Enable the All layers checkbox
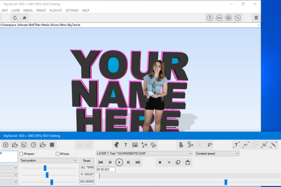The width and height of the screenshot is (281, 187). [21, 154]
